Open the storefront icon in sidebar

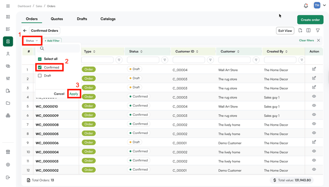point(8,152)
